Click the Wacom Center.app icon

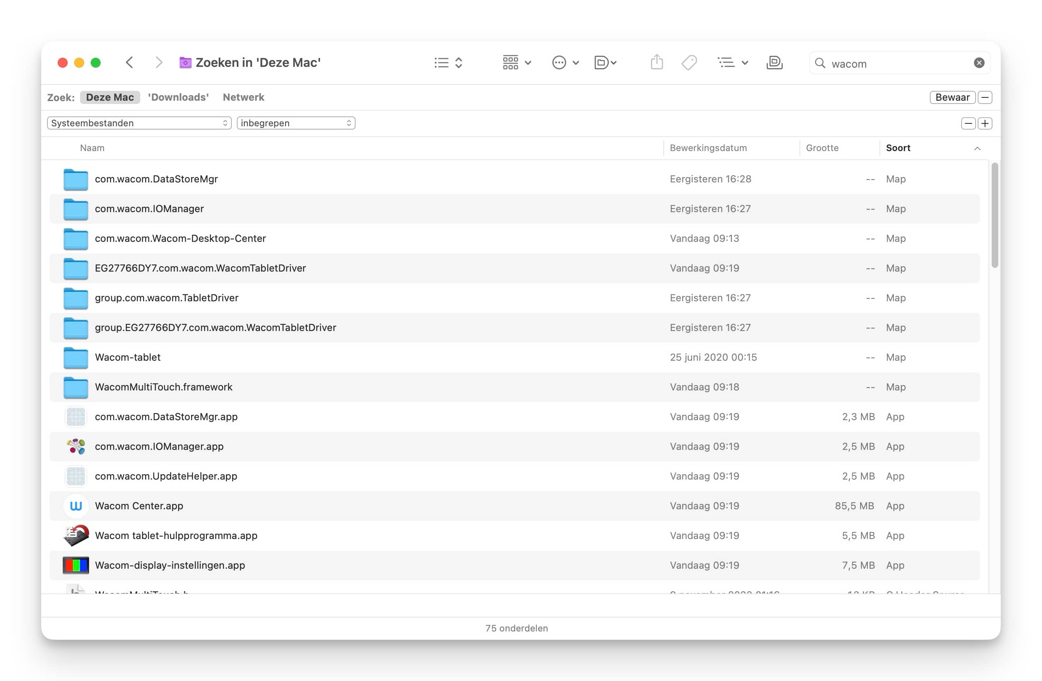point(76,506)
